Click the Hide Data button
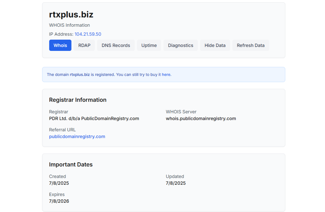The image size is (325, 212). click(215, 45)
